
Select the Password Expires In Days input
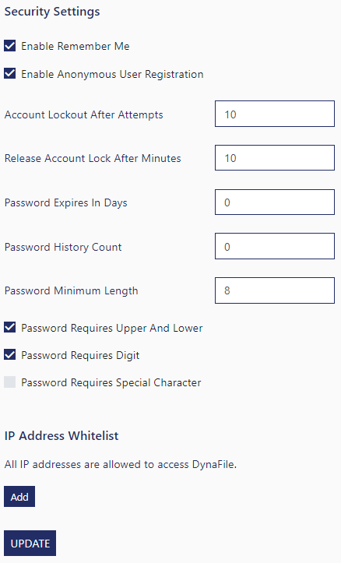click(x=275, y=202)
